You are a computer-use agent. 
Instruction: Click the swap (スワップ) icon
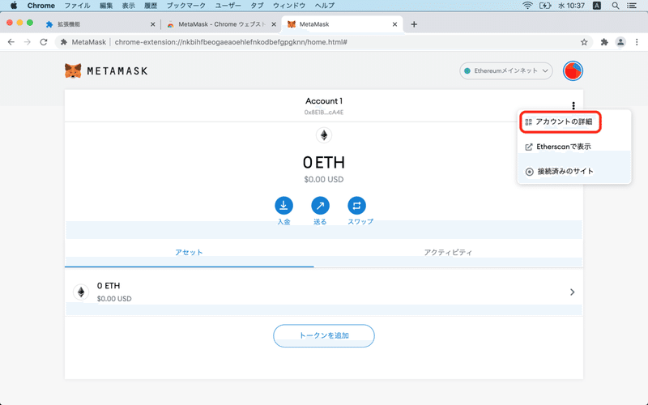click(x=356, y=206)
